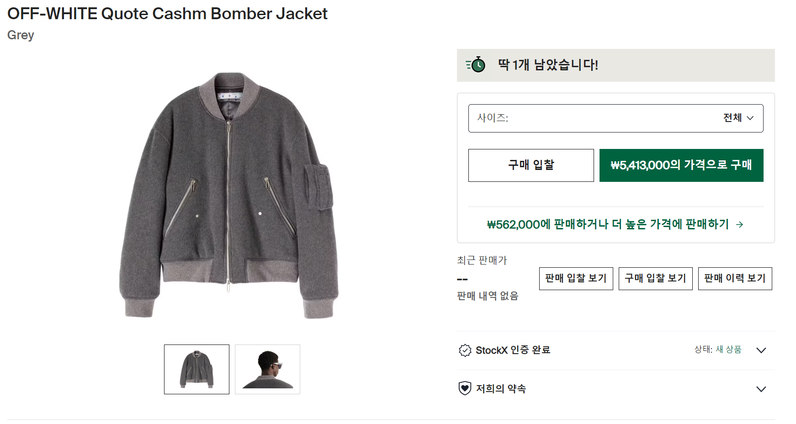
Task: Click the product title OFF-WHITE Quote Cashm Bomber
Action: tap(167, 14)
